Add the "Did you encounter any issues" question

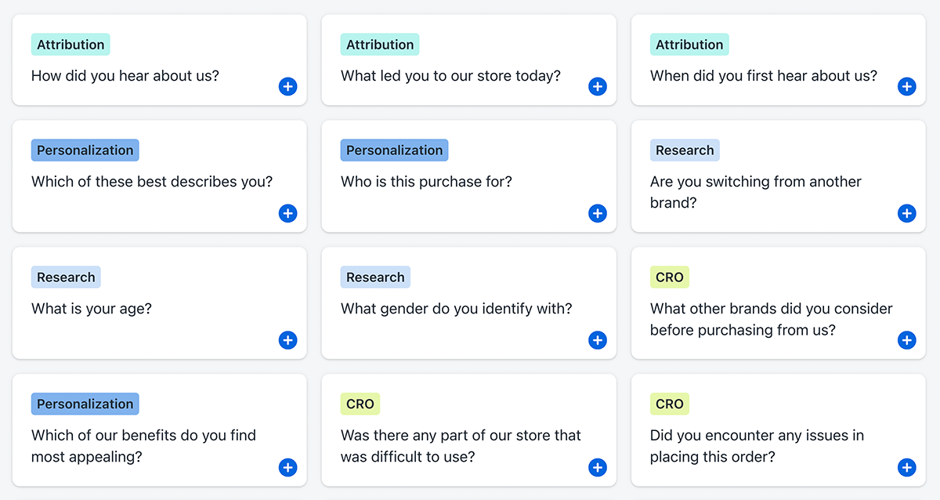pyautogui.click(x=906, y=467)
